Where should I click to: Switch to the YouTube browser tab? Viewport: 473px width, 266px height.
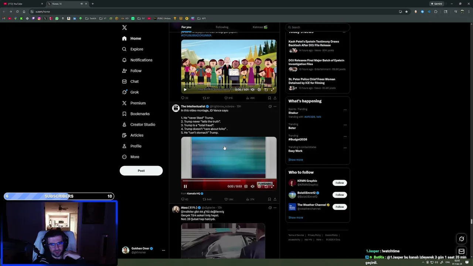22,4
